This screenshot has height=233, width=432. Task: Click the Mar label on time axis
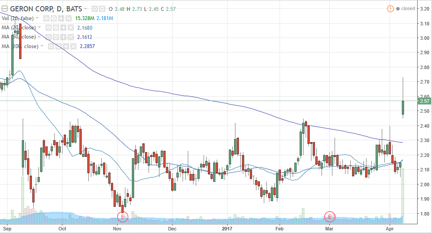click(x=329, y=229)
